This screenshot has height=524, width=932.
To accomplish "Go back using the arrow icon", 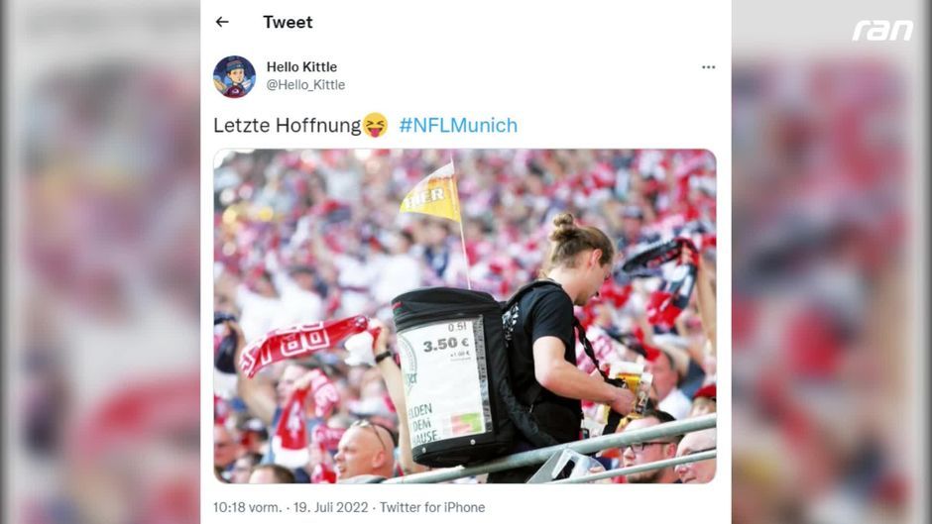I will 222,22.
